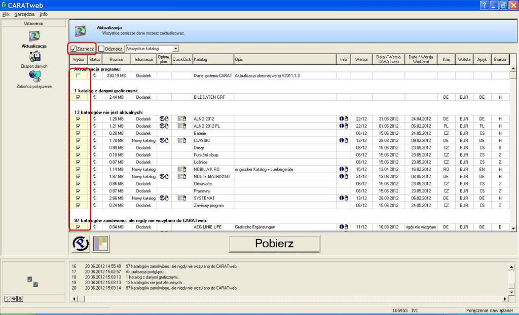519x315 pixels.
Task: Click the title bar help button
Action: click(484, 5)
